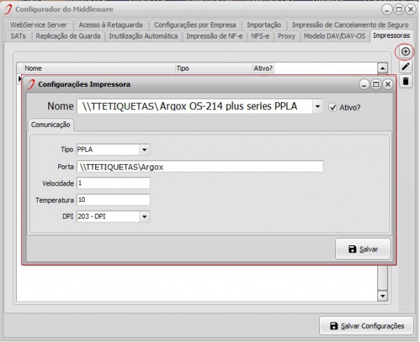Click the edit pencil icon
The width and height of the screenshot is (420, 342).
coord(405,67)
